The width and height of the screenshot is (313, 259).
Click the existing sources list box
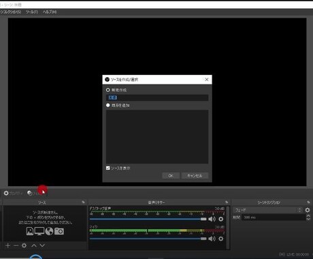[157, 136]
